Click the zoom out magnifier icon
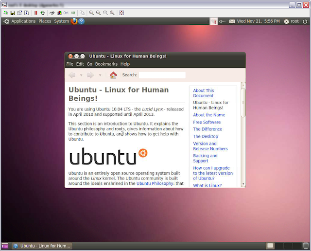 (x=98, y=13)
